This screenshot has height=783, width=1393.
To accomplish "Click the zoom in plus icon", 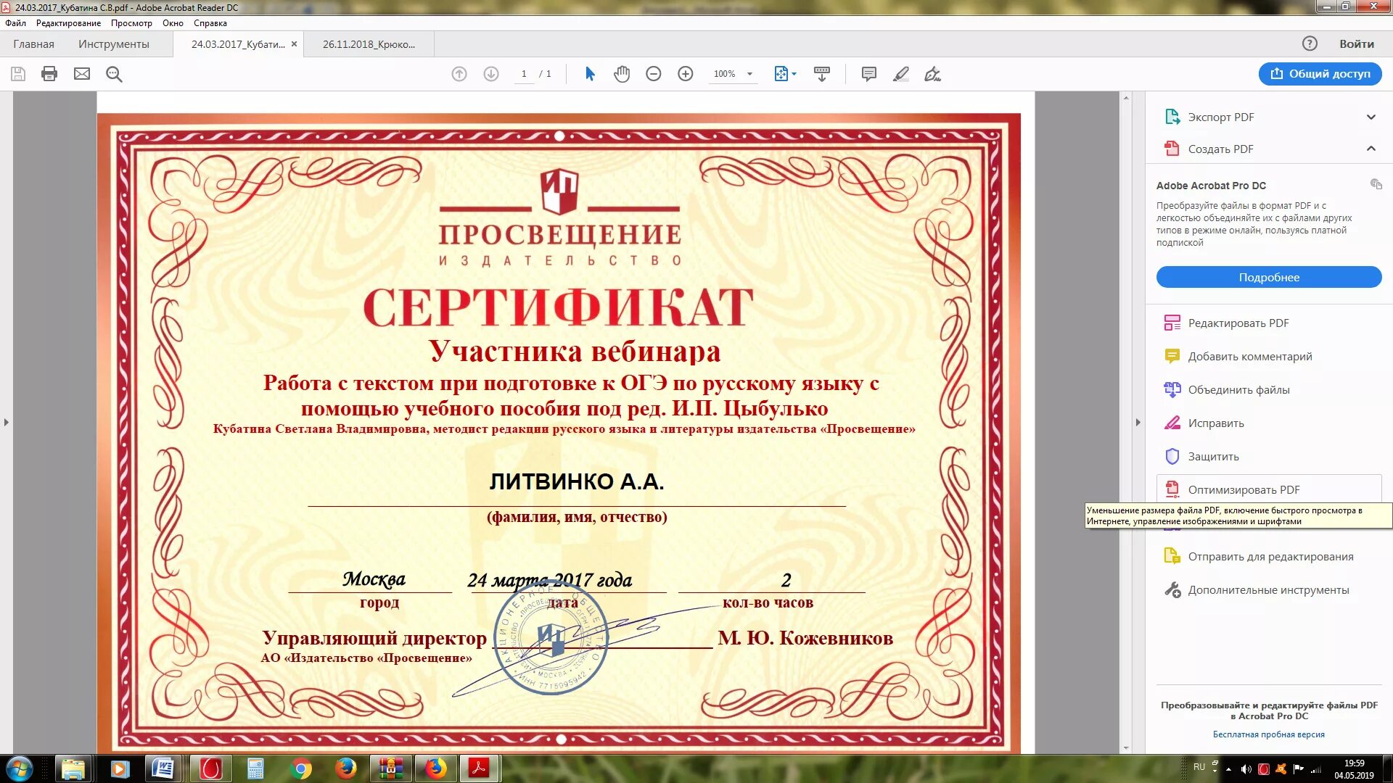I will coord(685,74).
